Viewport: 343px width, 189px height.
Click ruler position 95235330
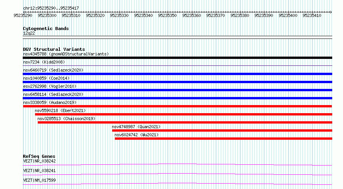119,15
